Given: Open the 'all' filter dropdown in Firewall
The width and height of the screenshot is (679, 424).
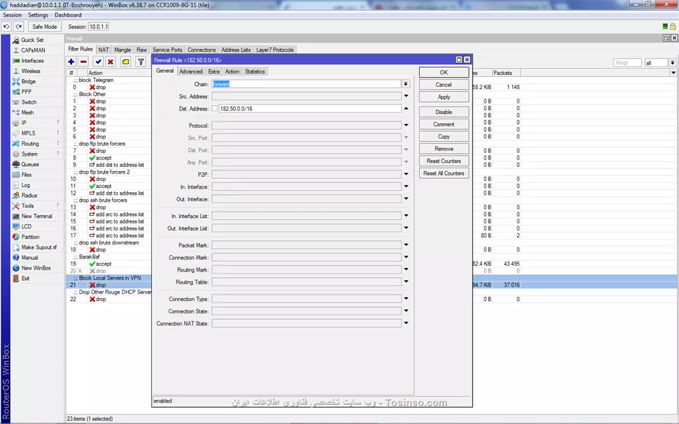Looking at the screenshot, I should click(672, 63).
